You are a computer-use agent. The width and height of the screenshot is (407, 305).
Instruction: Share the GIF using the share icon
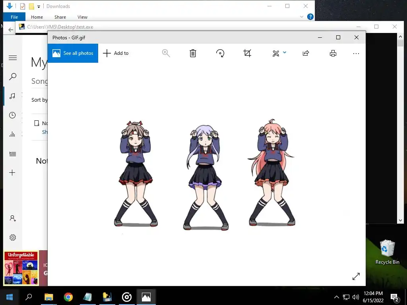click(x=306, y=53)
